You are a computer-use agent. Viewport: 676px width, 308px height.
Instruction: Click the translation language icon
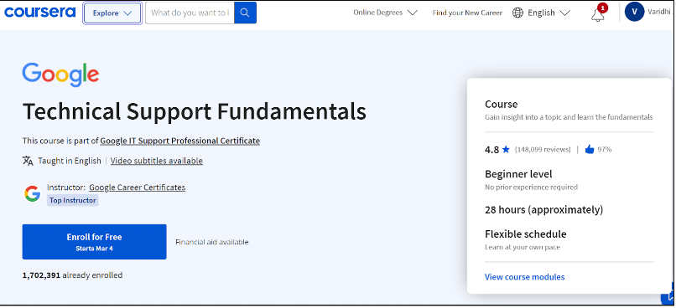point(28,161)
